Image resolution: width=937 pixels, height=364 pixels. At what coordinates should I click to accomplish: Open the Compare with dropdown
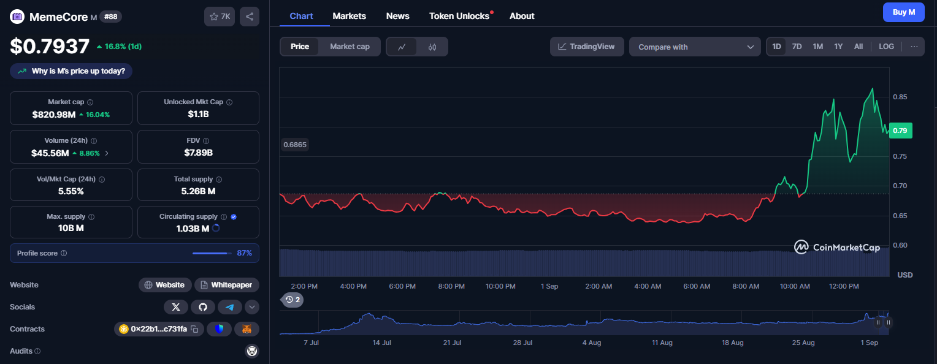coord(695,47)
